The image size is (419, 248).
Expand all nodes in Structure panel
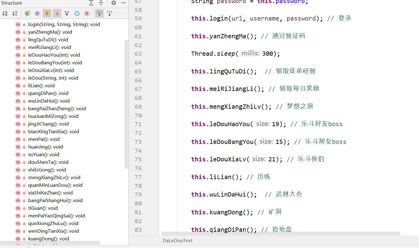coord(91,3)
